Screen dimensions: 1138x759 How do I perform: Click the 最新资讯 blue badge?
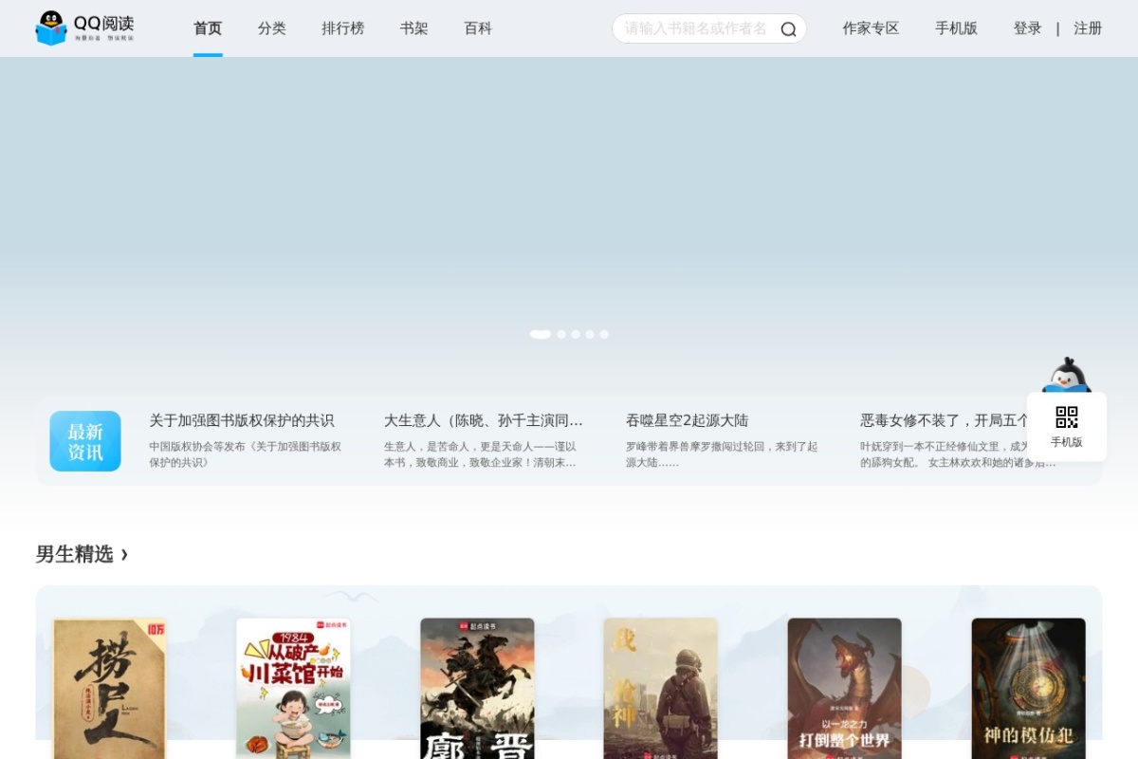(85, 441)
